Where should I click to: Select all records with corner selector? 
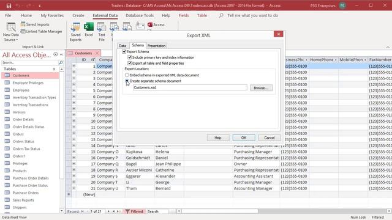[x=69, y=60]
